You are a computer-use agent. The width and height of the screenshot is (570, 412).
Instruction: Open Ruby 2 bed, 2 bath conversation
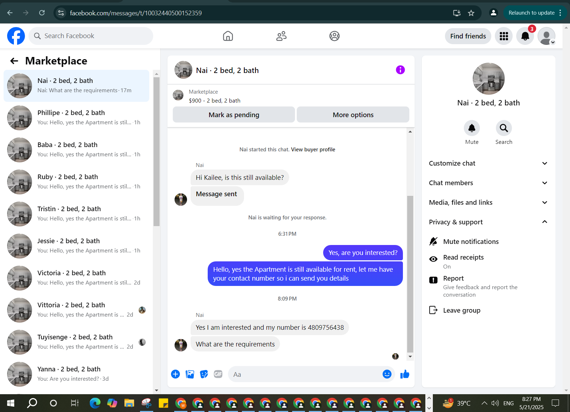tap(77, 182)
